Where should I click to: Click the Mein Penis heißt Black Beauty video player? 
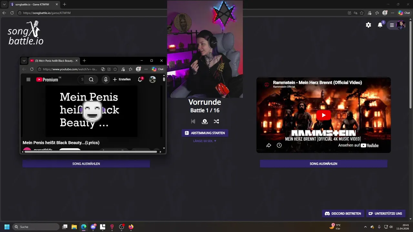point(91,111)
